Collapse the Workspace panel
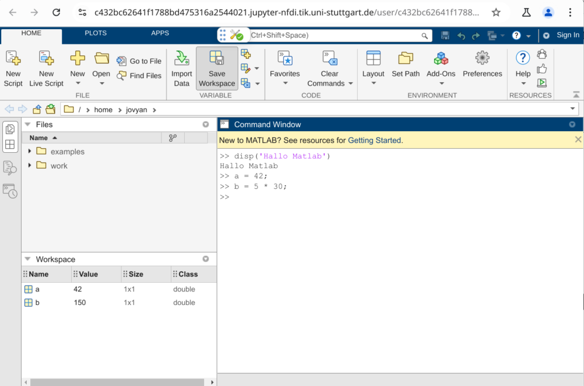 pos(27,259)
